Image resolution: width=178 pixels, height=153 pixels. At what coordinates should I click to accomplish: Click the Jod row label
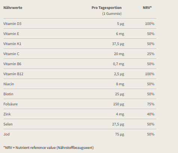click(x=6, y=134)
